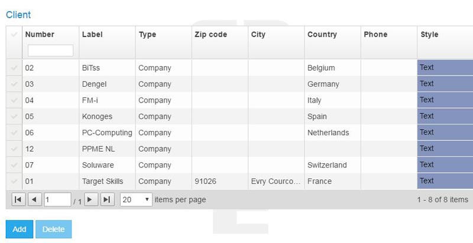
Task: Open the items per page dropdown
Action: 136,200
